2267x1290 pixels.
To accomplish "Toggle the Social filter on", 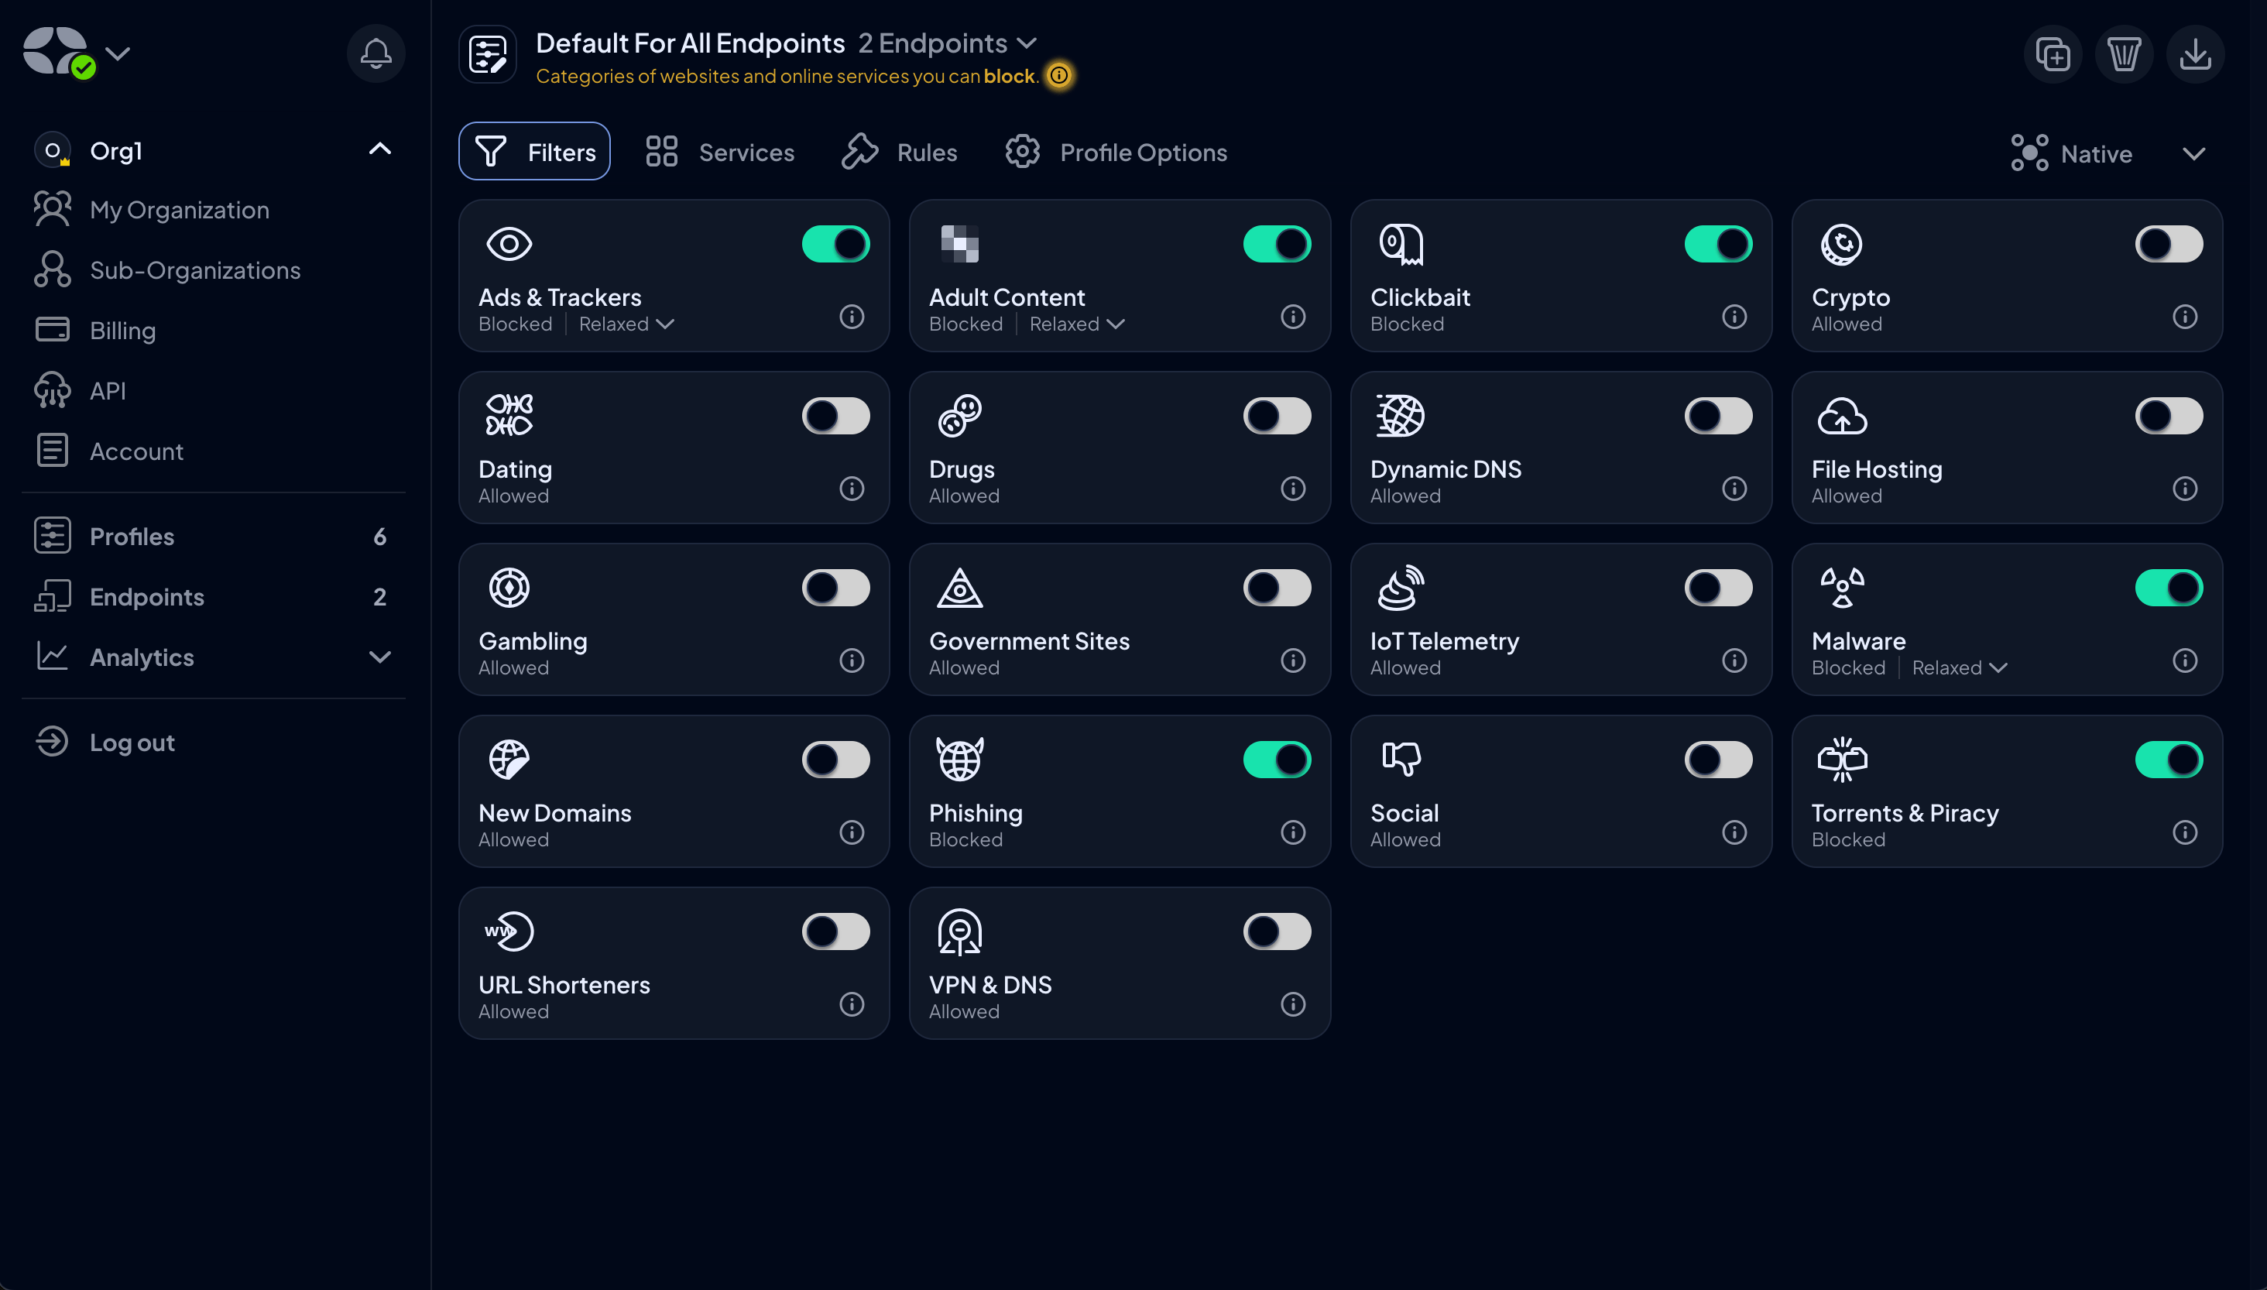I will [1717, 759].
